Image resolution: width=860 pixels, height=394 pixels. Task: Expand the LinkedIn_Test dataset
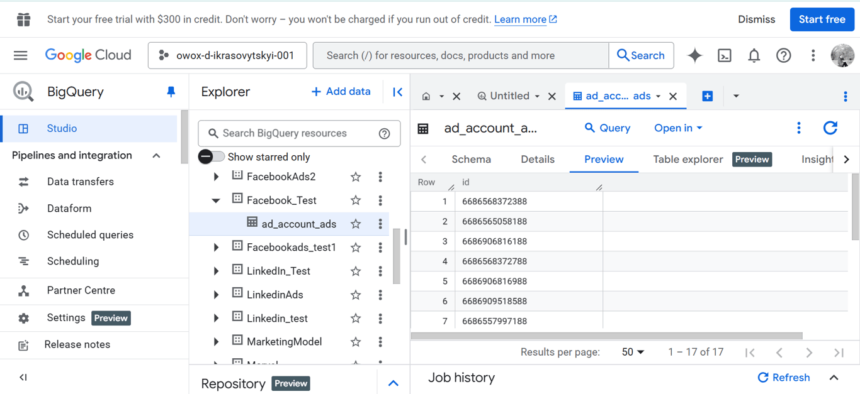coord(216,271)
